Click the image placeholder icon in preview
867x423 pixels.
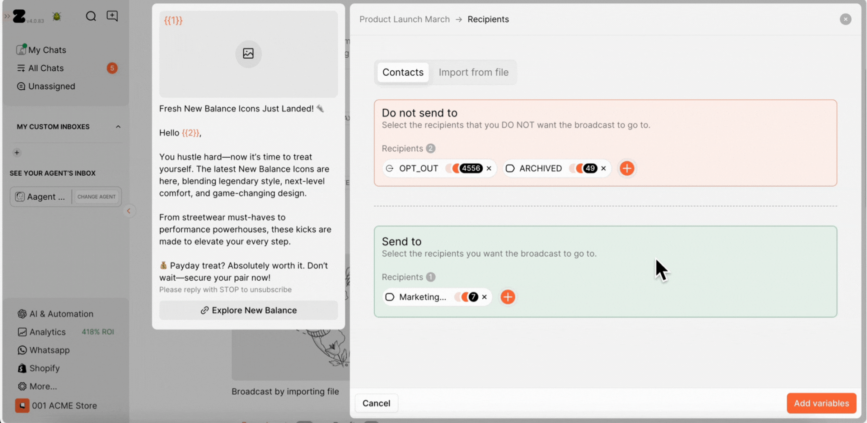[248, 54]
